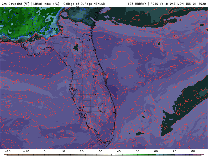Click the '2m Dewpoint (°F)' title text
208x156 pixels.
(16, 4)
